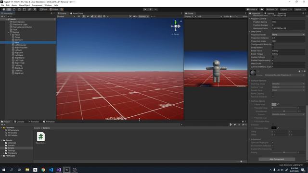Select Main Camera in Hierarchy
The image size is (308, 173).
(18, 22)
